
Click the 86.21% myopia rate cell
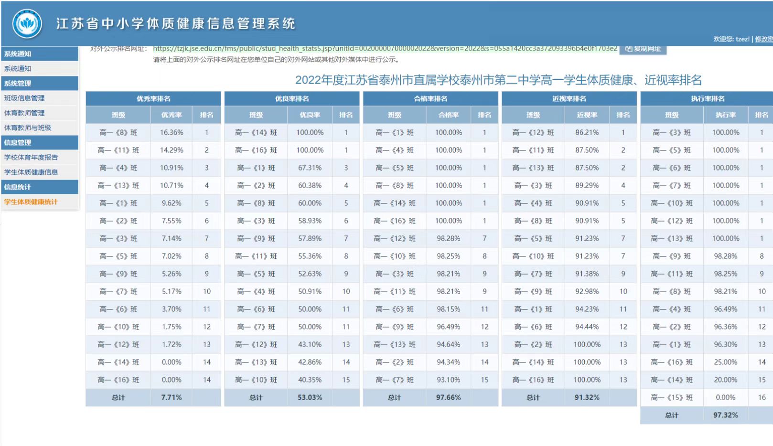coord(587,133)
